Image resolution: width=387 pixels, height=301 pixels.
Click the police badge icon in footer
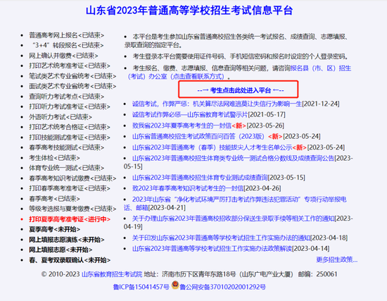(175, 285)
